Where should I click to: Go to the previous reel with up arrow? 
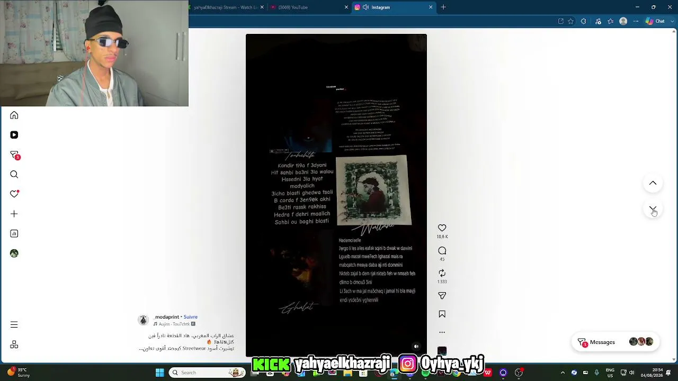click(653, 183)
